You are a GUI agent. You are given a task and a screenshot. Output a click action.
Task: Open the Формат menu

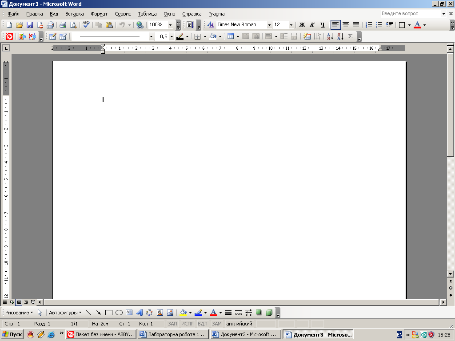(99, 14)
